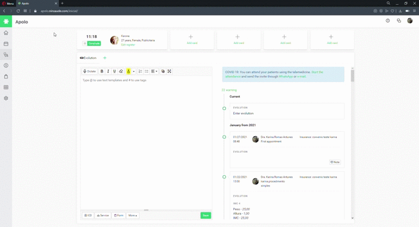Click doctor avatar in the 01/27/2021 entry
419x227 pixels.
click(x=255, y=139)
